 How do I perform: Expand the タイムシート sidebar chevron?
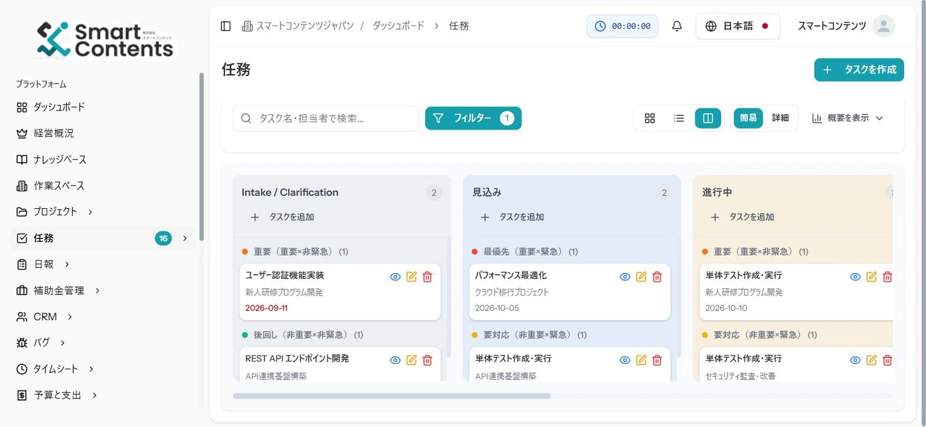click(91, 369)
